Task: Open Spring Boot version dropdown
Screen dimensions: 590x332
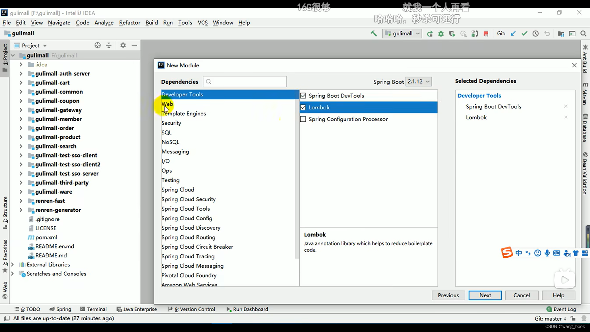Action: (x=419, y=81)
